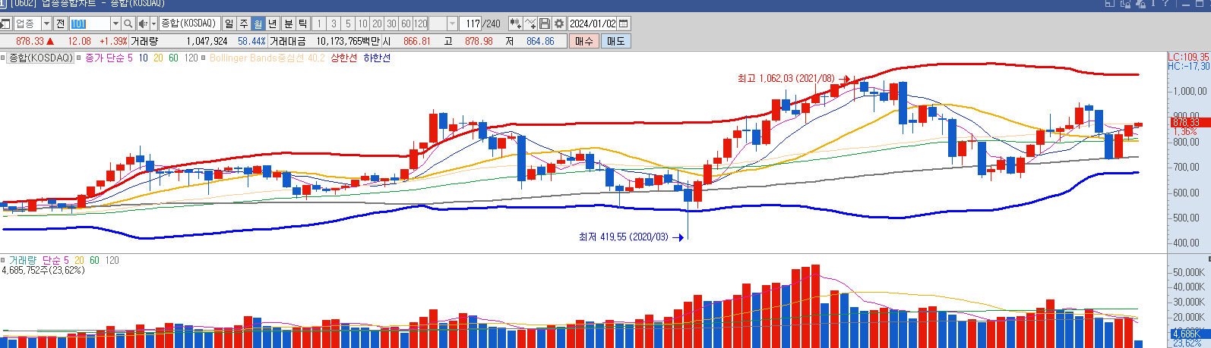Choose interval 120 button
Image resolution: width=1211 pixels, height=348 pixels.
(420, 24)
